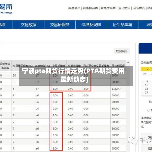Click margin rate 8 in the 115247 row
This screenshot has height=152, width=152.
(x=14, y=89)
